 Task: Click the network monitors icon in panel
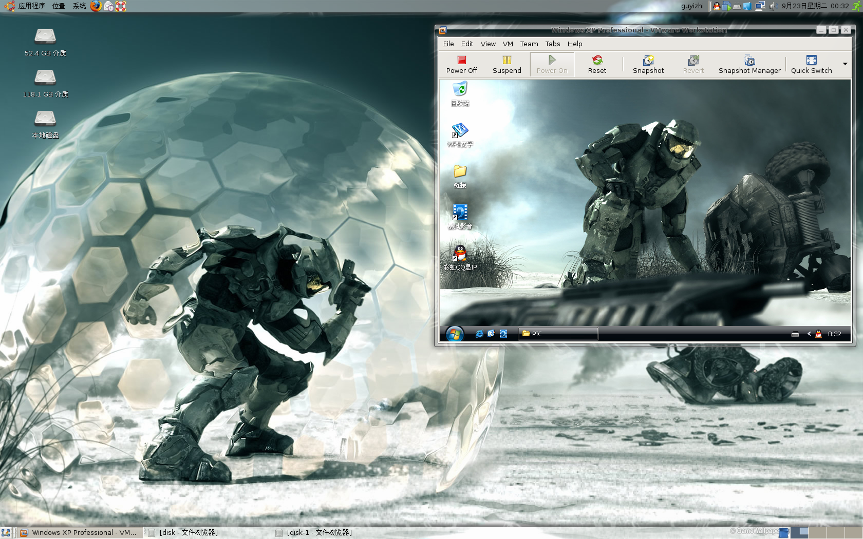760,6
